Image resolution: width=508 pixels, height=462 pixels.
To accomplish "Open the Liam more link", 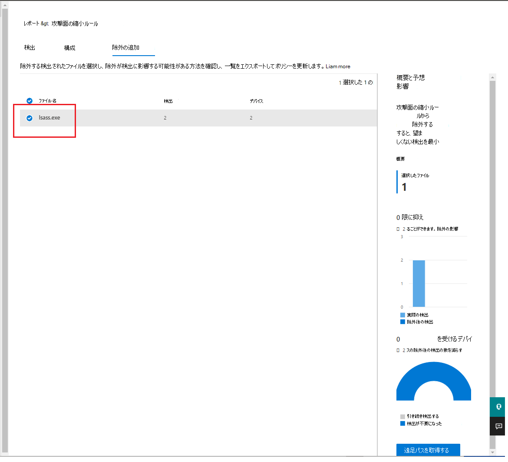I will 338,66.
